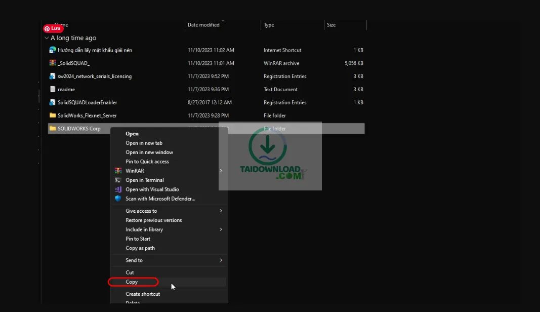Open with Visual Studio from context menu

[152, 189]
